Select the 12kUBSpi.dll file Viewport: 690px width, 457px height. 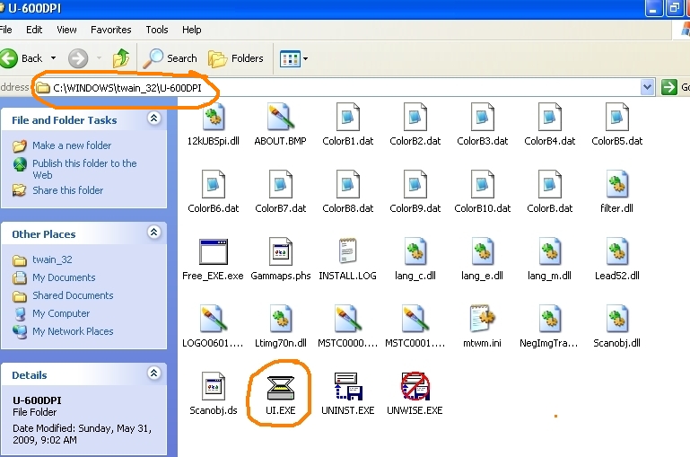click(x=214, y=124)
